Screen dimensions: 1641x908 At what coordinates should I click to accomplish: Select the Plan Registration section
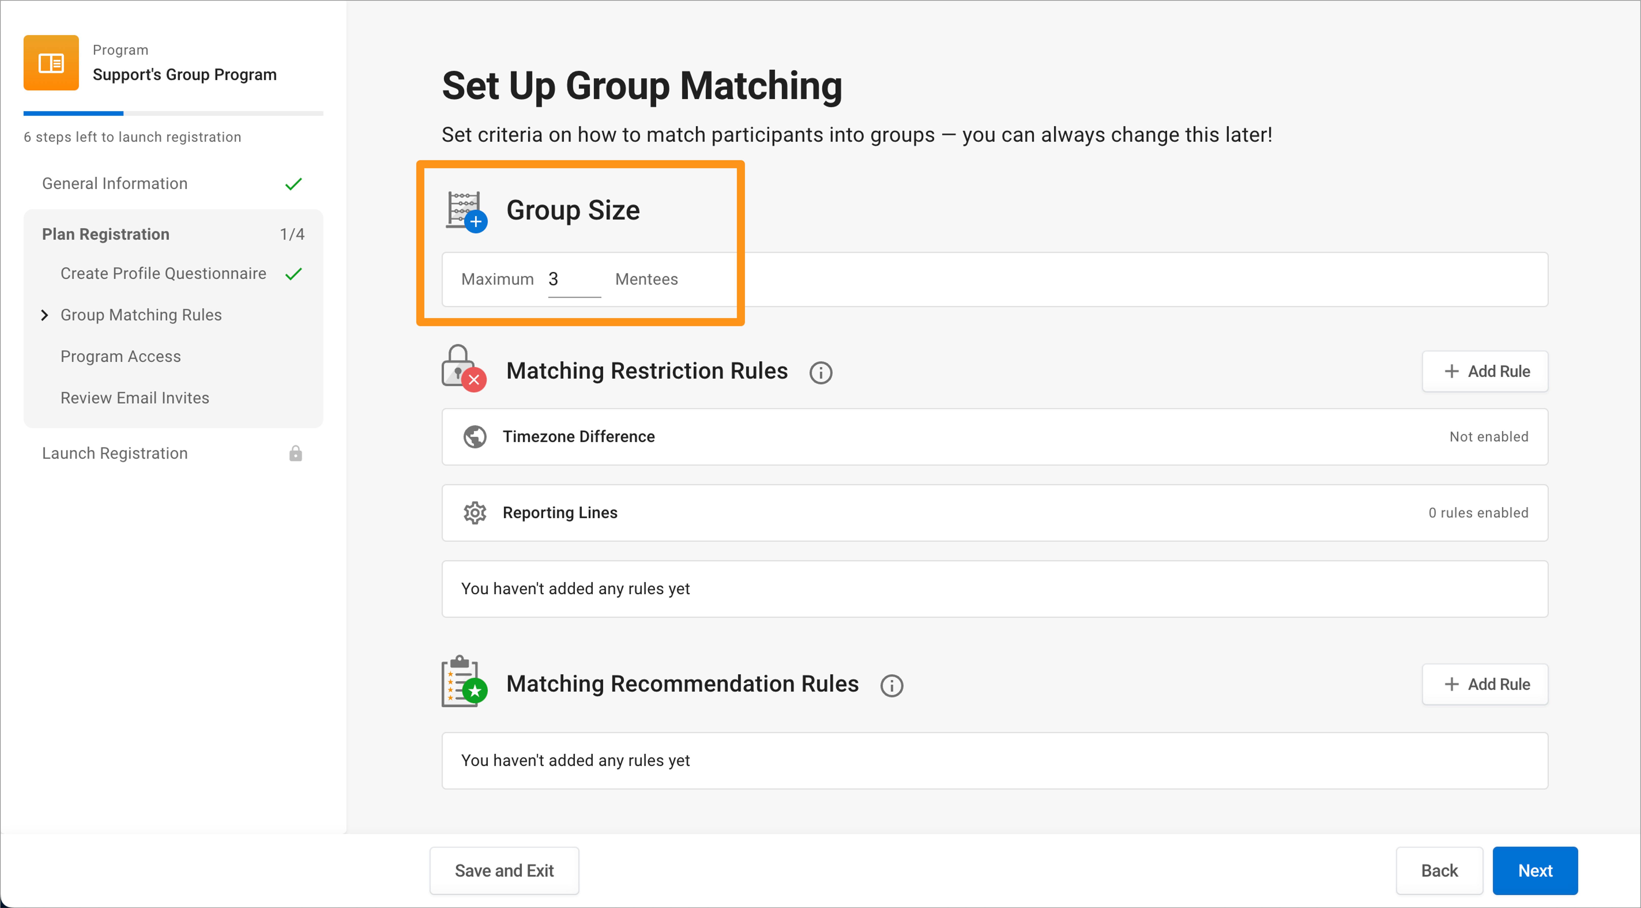click(173, 234)
